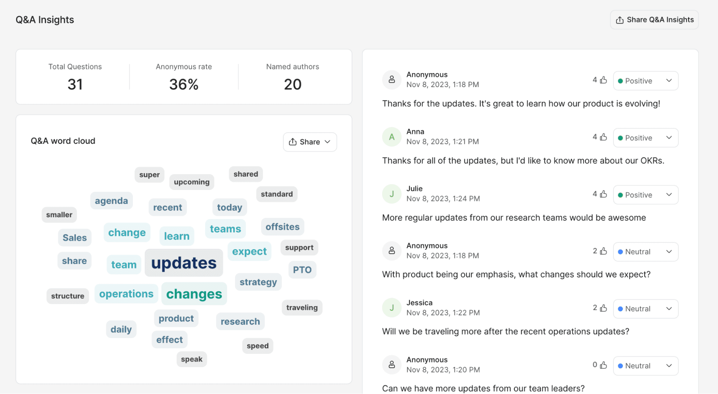Open Neutral dropdown for the 'changes should we expect' question

(x=645, y=252)
